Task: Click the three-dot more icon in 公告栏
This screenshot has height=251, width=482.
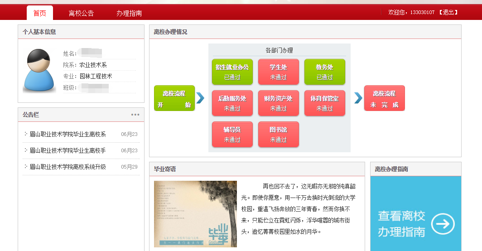Action: click(135, 115)
